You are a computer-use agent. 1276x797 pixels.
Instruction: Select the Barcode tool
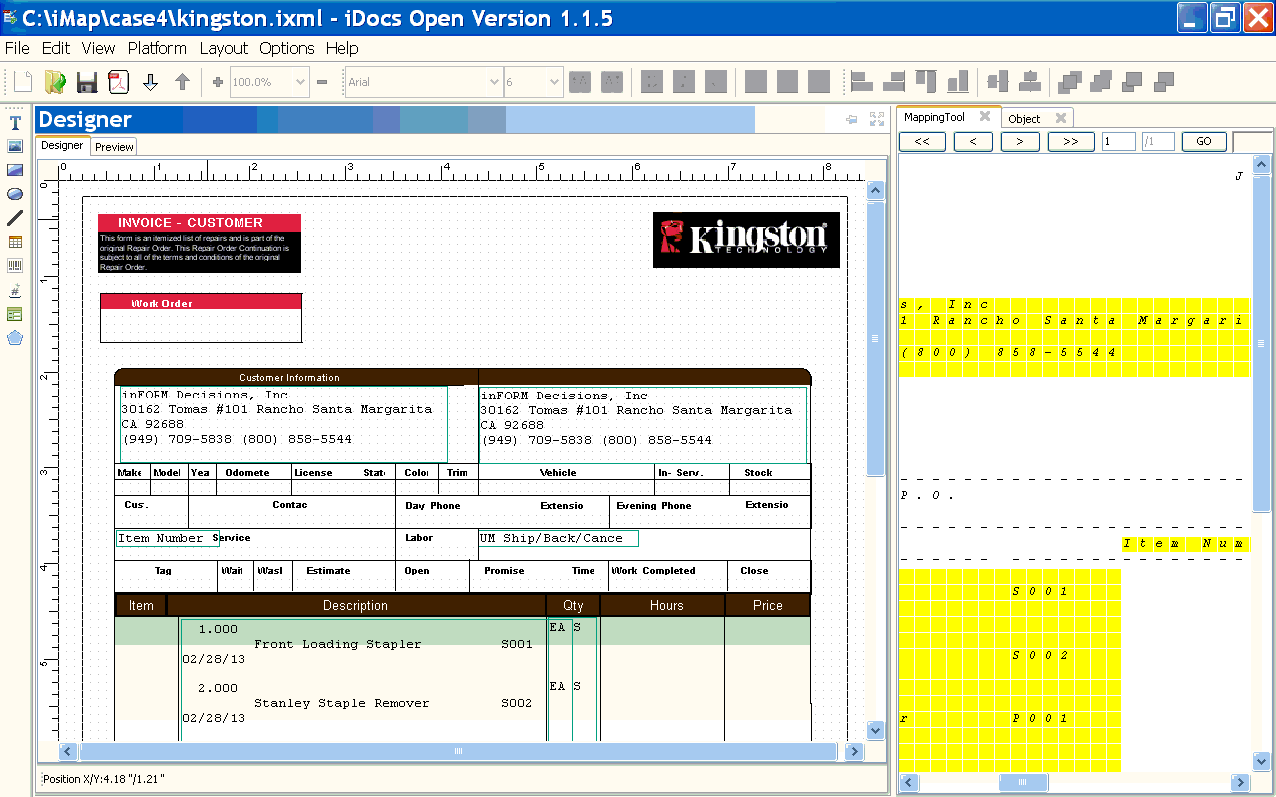pos(14,264)
